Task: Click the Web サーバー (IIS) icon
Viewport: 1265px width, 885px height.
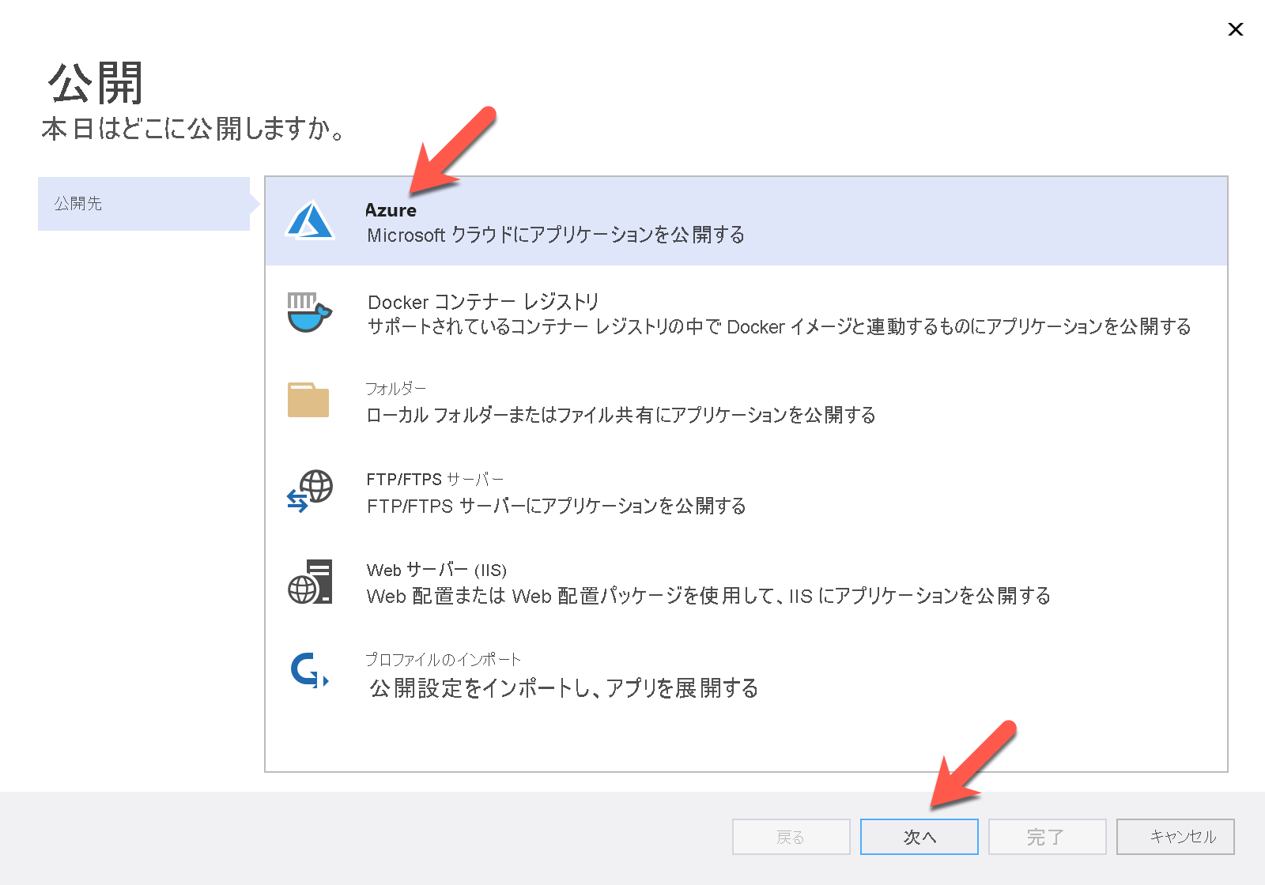Action: (310, 582)
